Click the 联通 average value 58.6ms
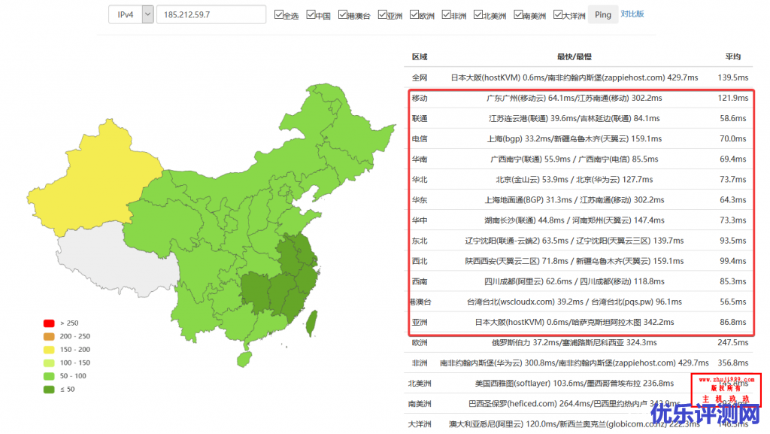The image size is (770, 434). pos(732,118)
